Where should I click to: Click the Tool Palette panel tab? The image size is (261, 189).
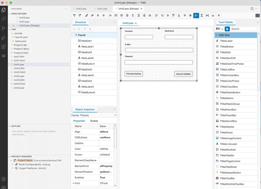(226, 22)
